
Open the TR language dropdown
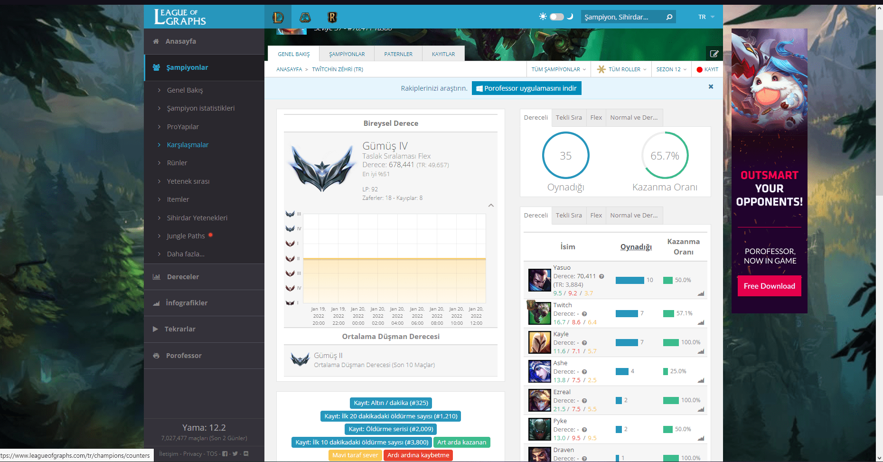click(x=706, y=17)
